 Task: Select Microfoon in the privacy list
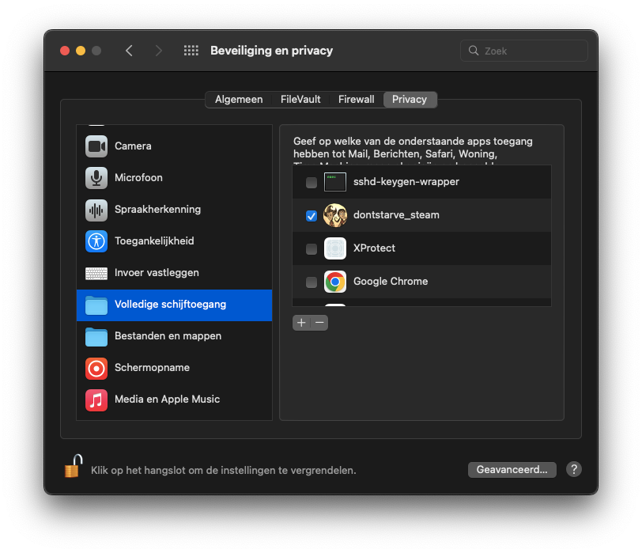tap(175, 178)
